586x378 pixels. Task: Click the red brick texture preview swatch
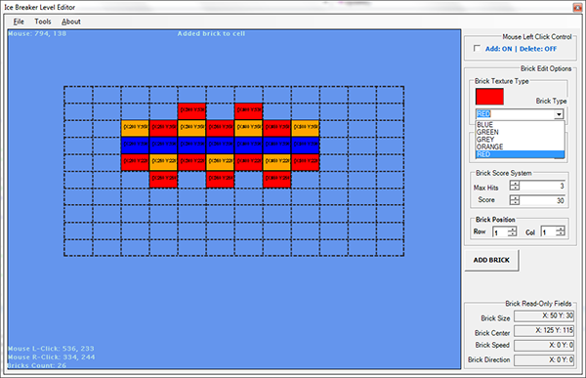tap(489, 97)
